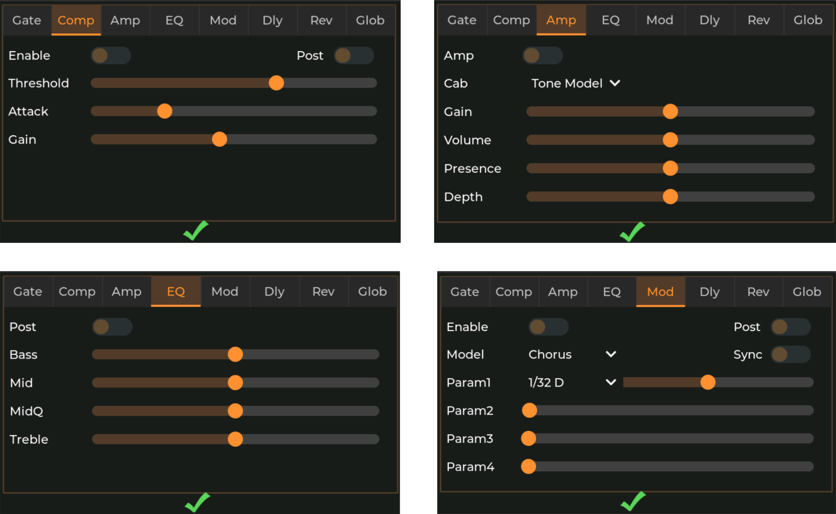836x514 pixels.
Task: Open EQ tab in Amp panel
Action: 611,20
